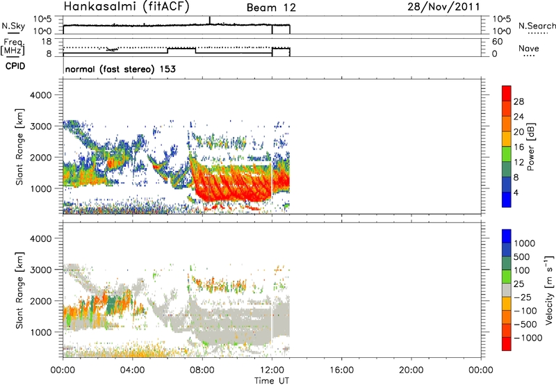Click the date 28/Nov/2011
556x385 pixels.
(x=443, y=6)
